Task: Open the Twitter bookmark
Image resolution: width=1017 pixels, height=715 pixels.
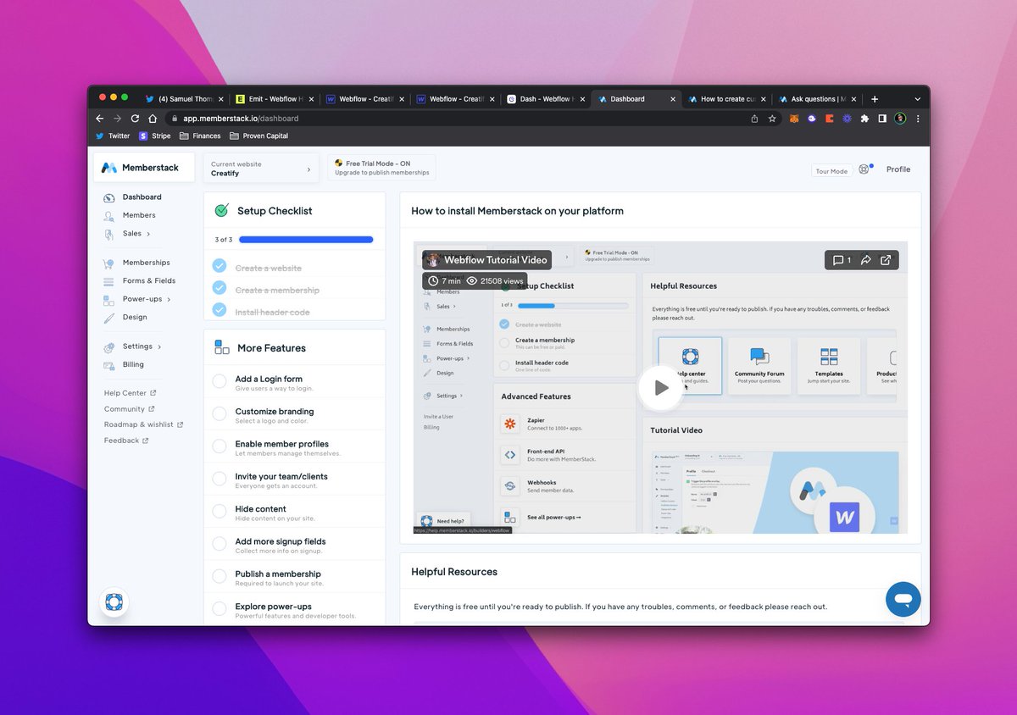Action: [x=113, y=136]
